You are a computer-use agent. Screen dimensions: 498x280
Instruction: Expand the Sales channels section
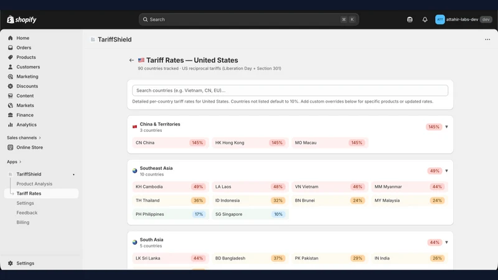point(24,138)
